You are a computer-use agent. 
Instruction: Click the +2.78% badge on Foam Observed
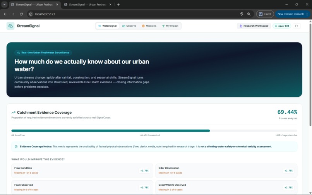pos(144,188)
